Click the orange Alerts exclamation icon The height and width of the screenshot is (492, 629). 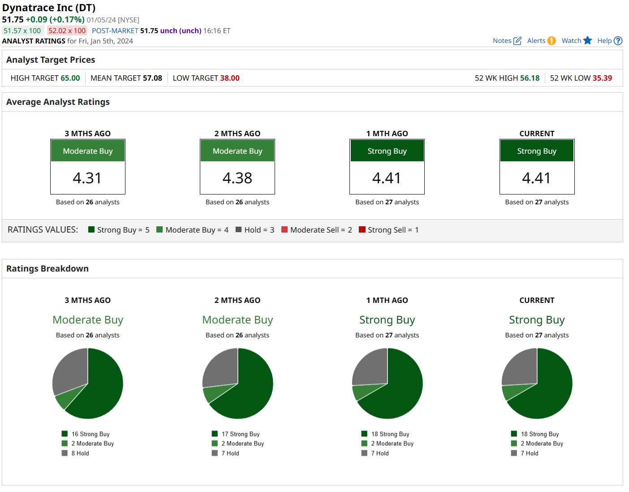click(x=551, y=41)
